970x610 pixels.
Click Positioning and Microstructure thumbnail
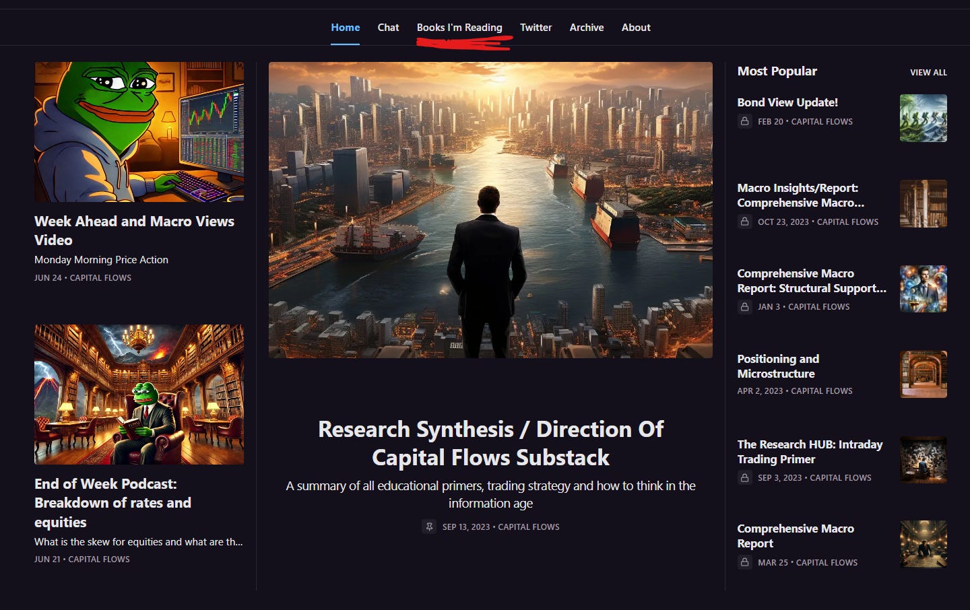pyautogui.click(x=924, y=374)
